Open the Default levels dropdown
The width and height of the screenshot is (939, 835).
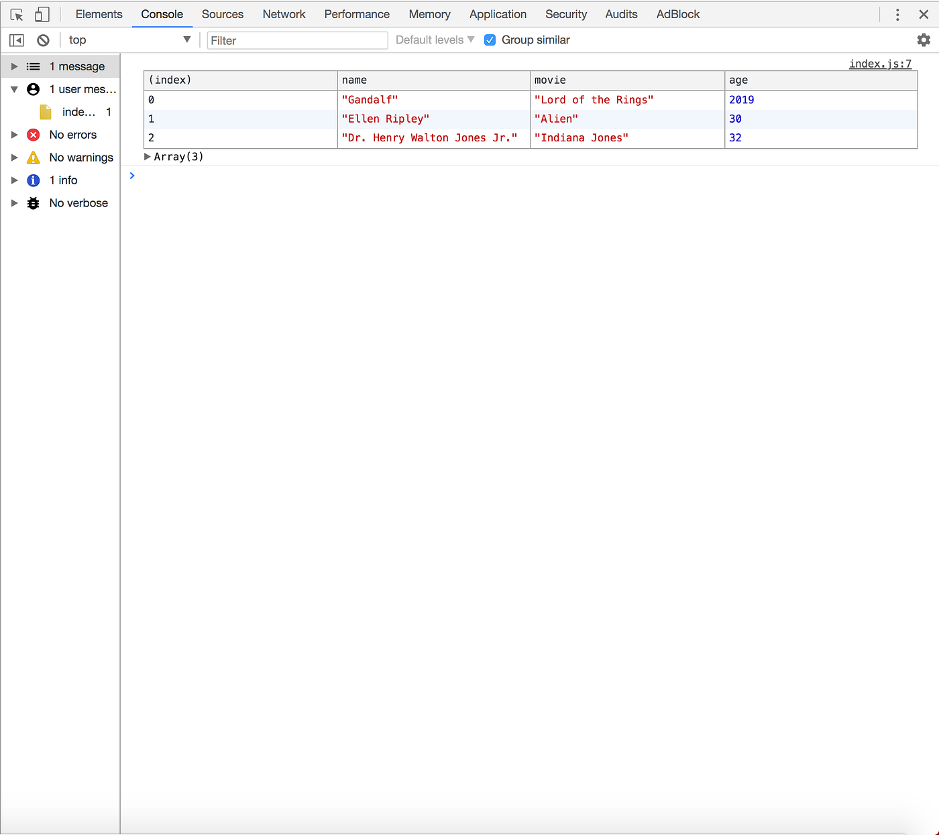tap(433, 40)
